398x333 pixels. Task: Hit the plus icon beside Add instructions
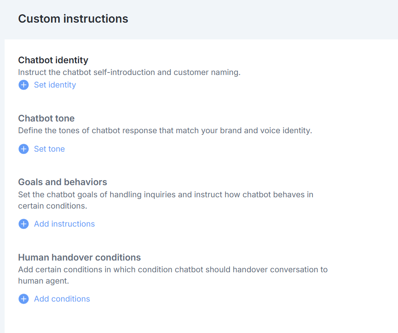pos(23,224)
